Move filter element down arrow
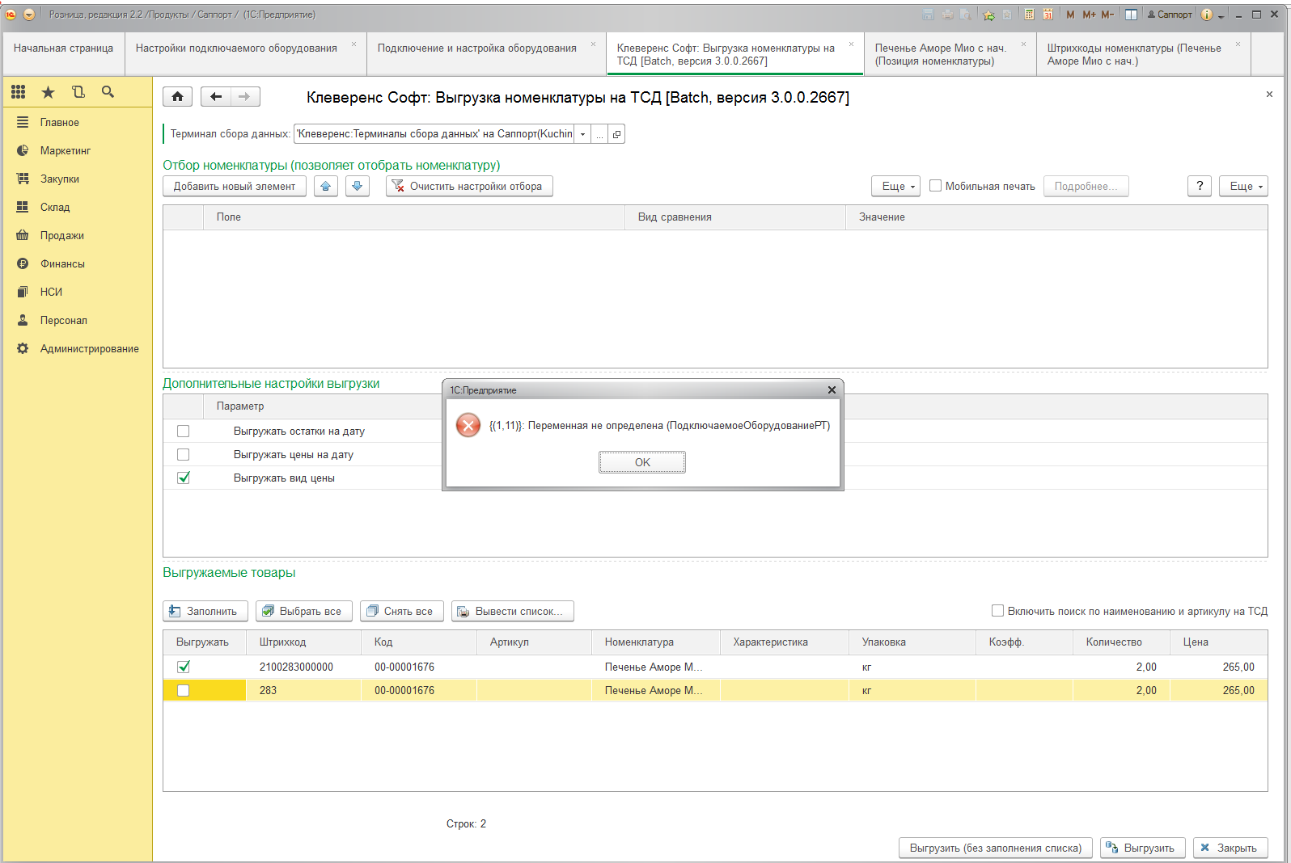The image size is (1291, 863). coord(358,186)
